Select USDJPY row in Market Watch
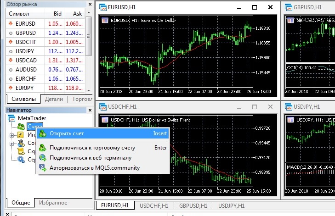 pos(45,51)
